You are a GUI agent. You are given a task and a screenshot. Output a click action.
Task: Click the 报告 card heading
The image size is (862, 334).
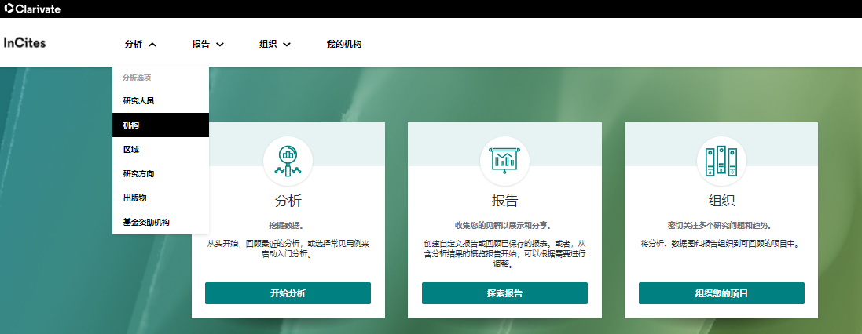(504, 200)
